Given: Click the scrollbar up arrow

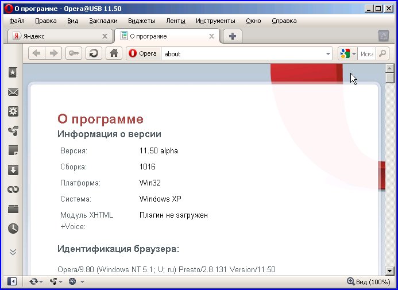Looking at the screenshot, I should pyautogui.click(x=389, y=68).
